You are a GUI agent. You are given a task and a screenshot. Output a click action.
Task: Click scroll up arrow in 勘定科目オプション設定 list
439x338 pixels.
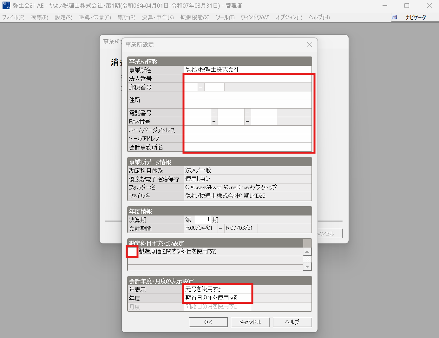[x=307, y=252]
